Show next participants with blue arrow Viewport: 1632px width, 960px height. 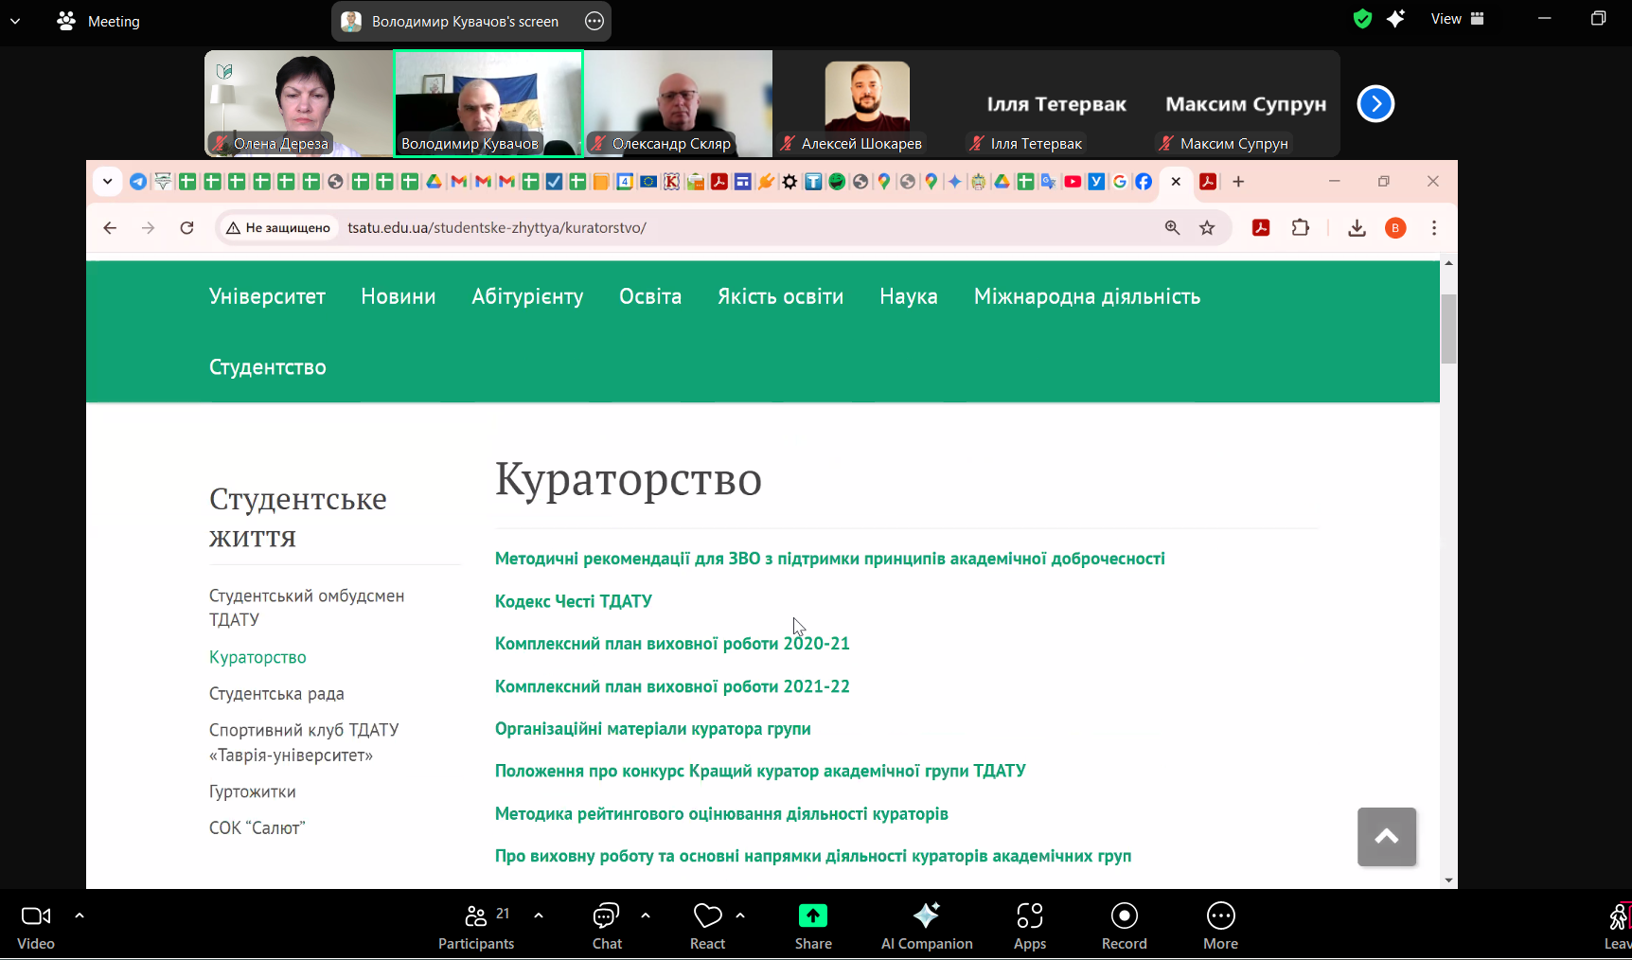(1375, 104)
